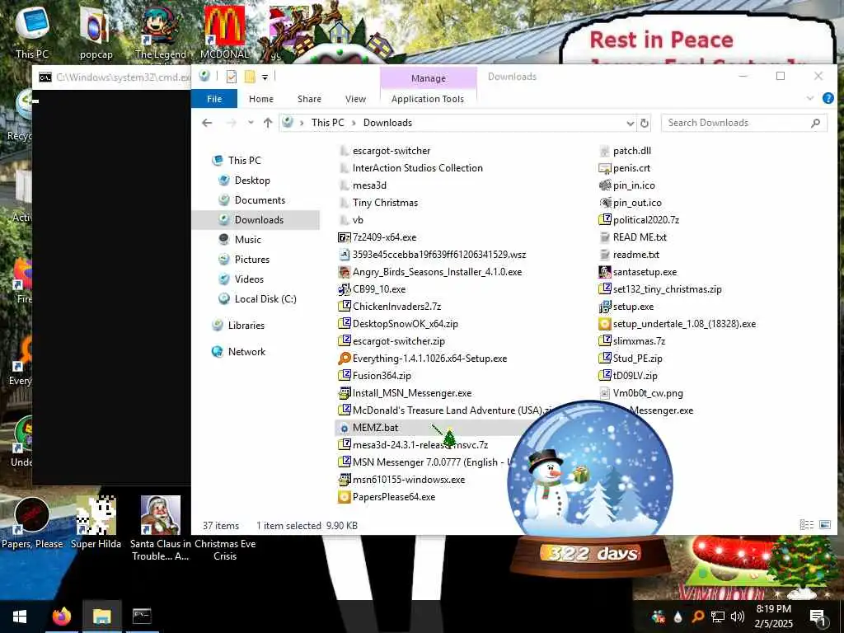Open Explorer help question mark icon
Screen dimensions: 844x633
(828, 98)
